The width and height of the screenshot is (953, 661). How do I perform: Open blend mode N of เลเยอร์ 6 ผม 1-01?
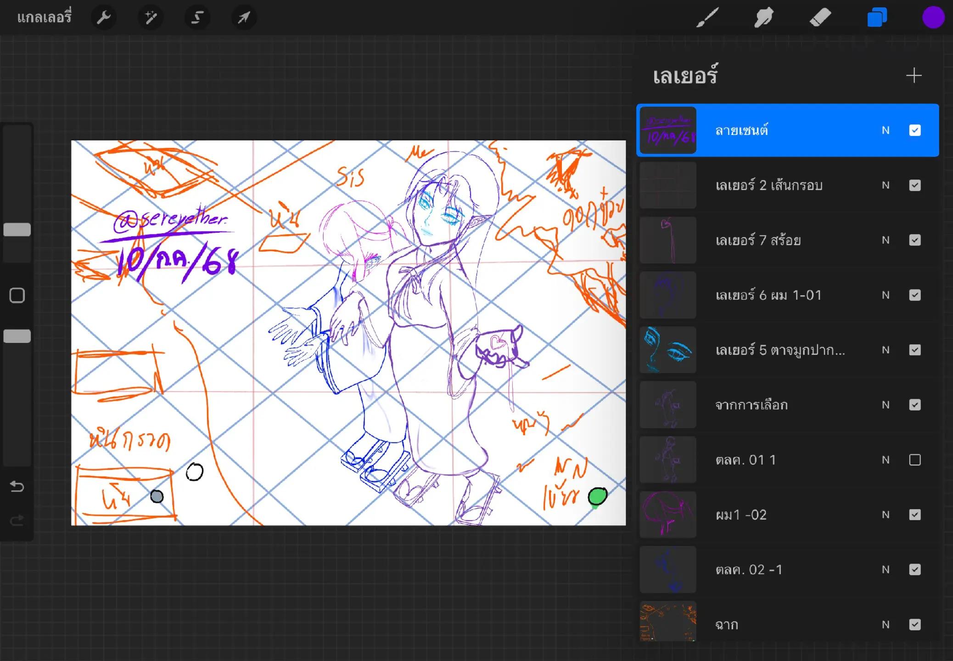pyautogui.click(x=886, y=295)
